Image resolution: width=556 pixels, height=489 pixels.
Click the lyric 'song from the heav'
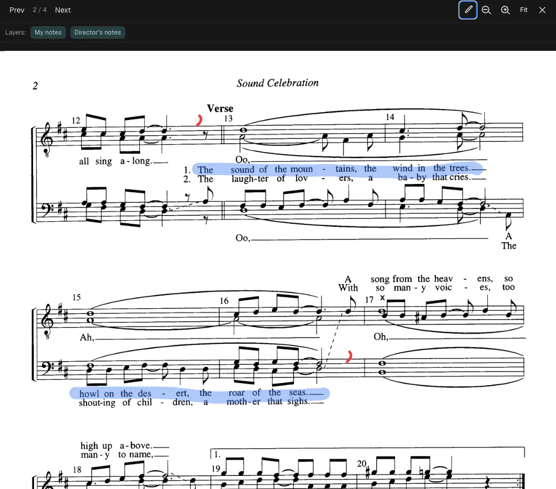pyautogui.click(x=412, y=279)
